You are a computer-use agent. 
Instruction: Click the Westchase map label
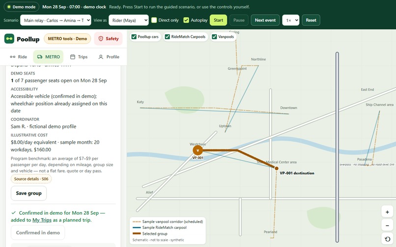pyautogui.click(x=198, y=144)
